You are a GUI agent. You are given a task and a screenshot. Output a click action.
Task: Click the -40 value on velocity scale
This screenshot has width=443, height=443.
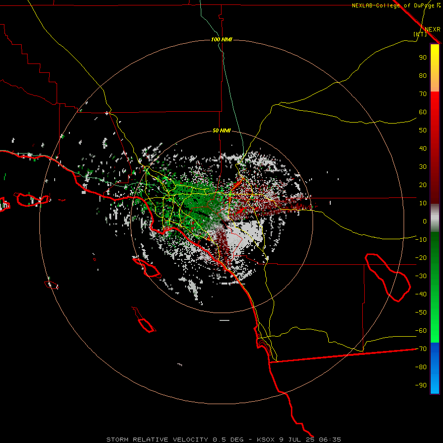click(421, 294)
